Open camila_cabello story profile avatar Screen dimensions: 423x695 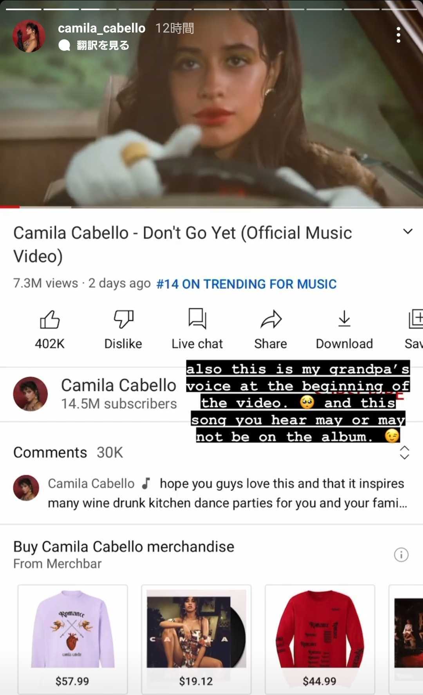(x=29, y=36)
